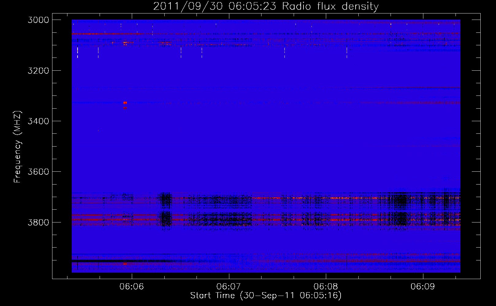This screenshot has height=306, width=496.
Task: Click the 'Start Time (30-Sep-11 06:05:16)' axis title
Action: coord(266,296)
